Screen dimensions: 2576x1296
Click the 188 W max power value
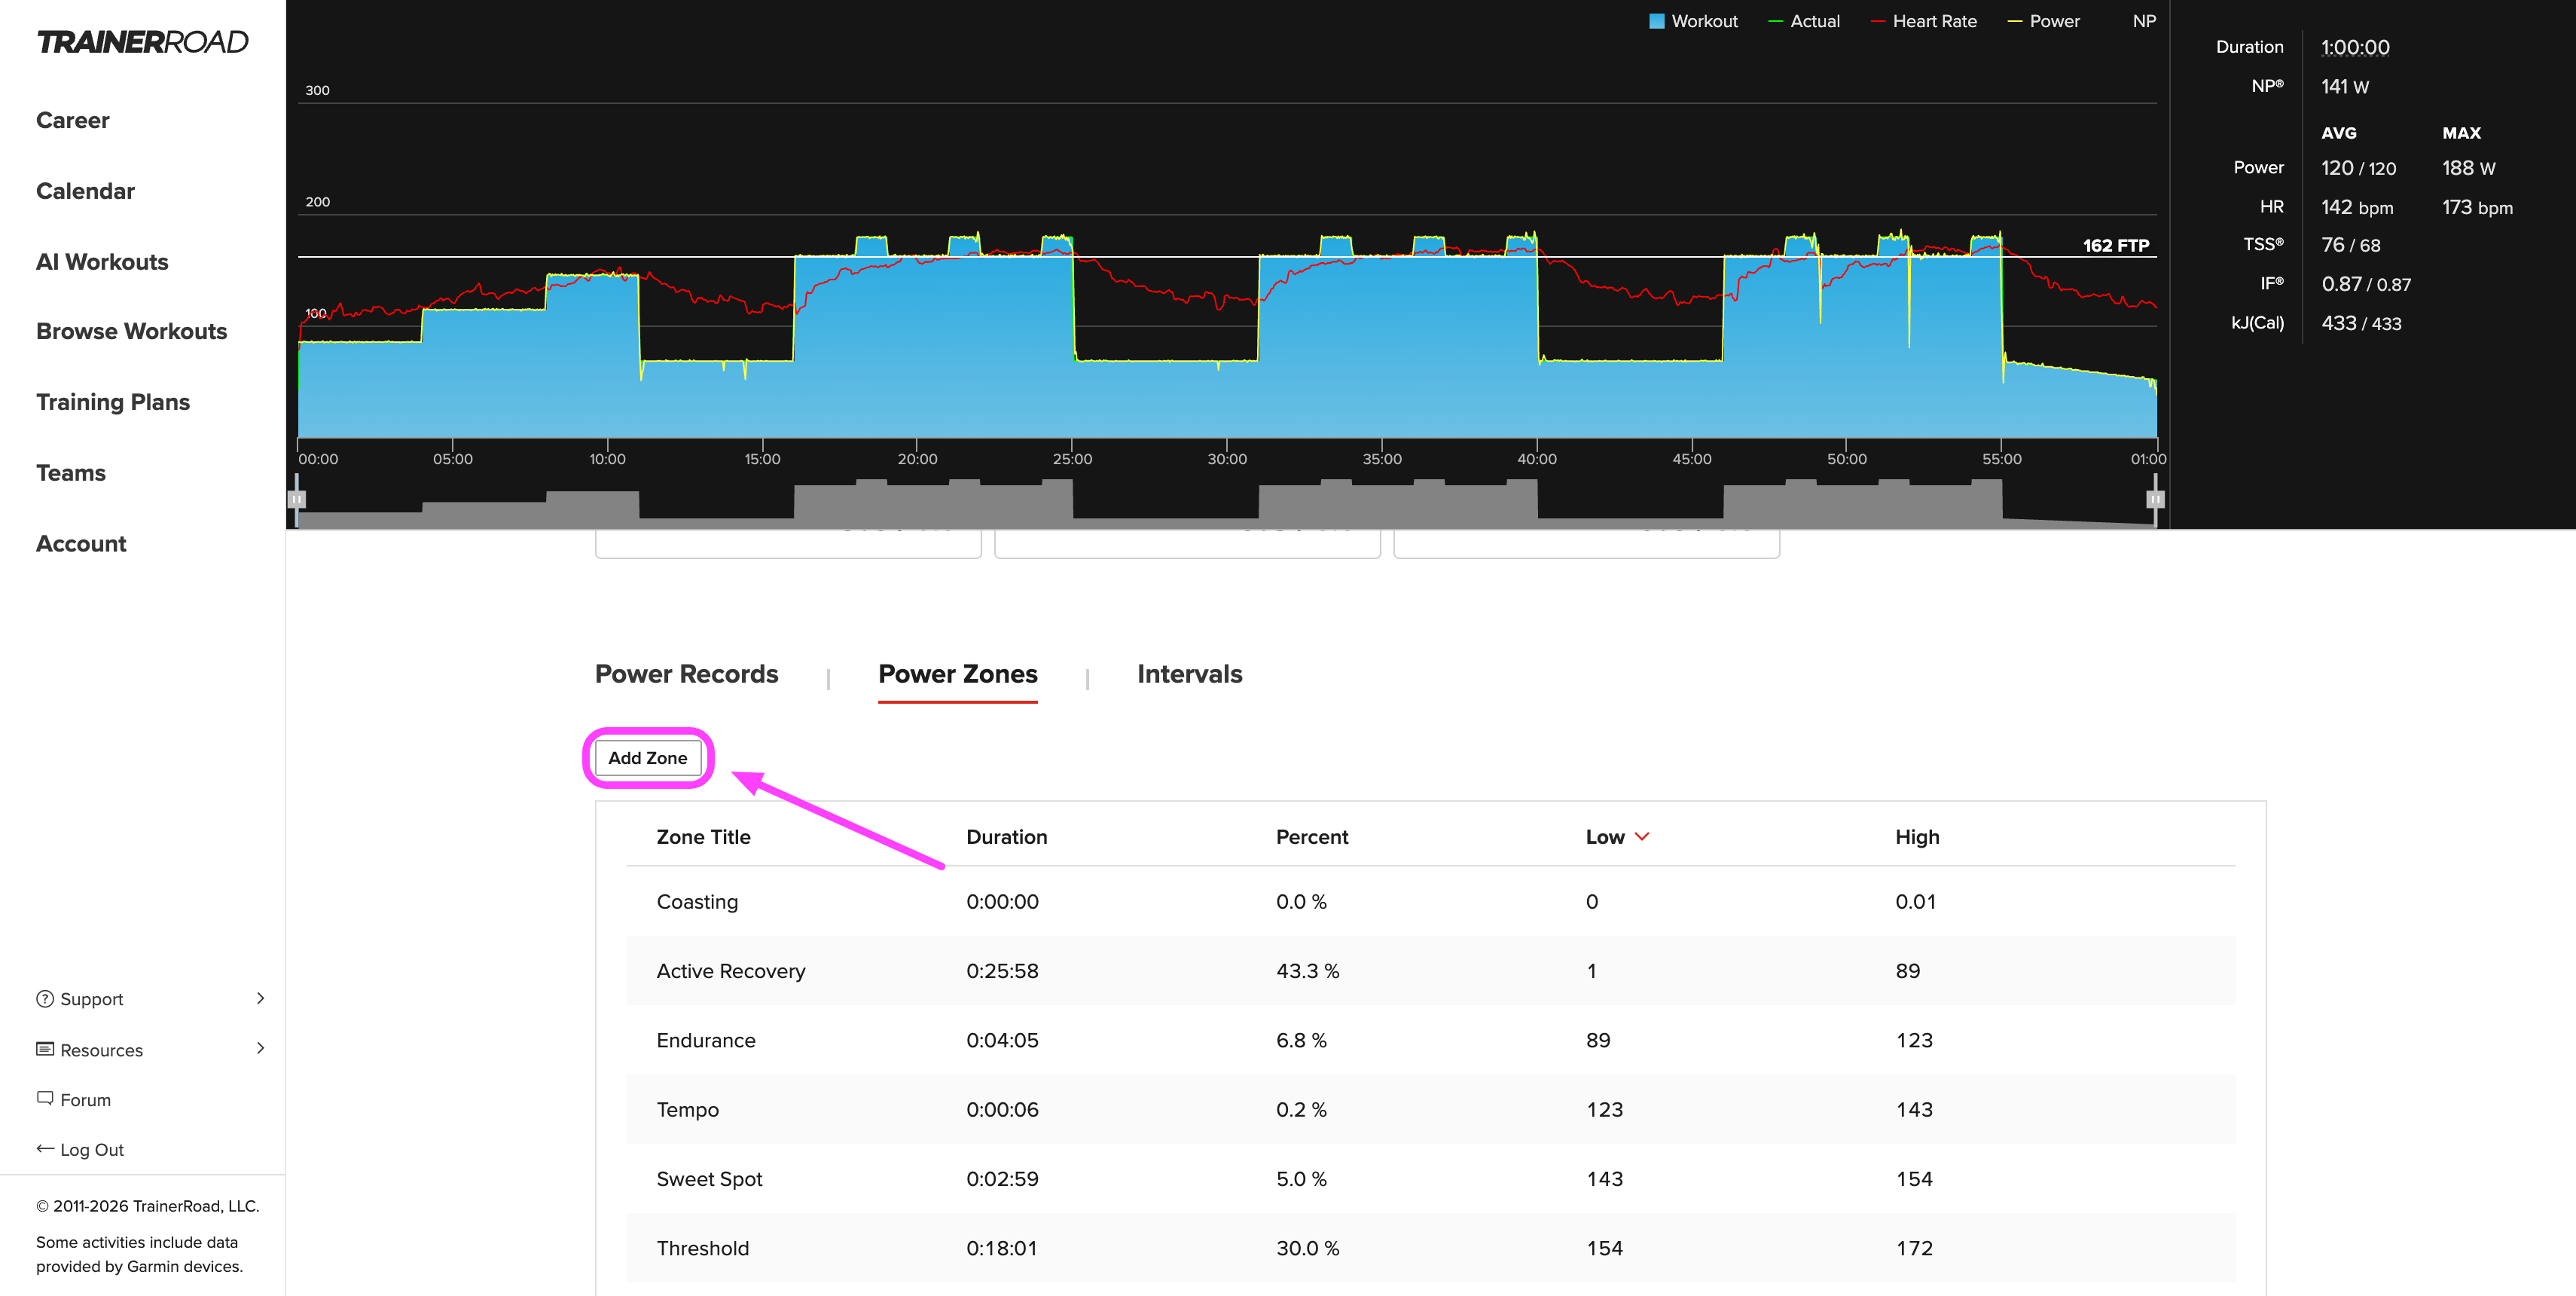[2468, 168]
